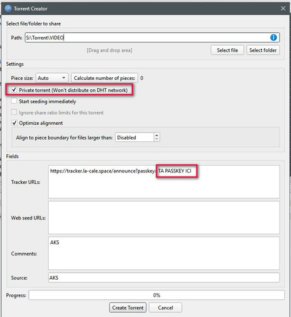The image size is (291, 317).
Task: Click into the Web seed URLs area
Action: click(x=164, y=217)
